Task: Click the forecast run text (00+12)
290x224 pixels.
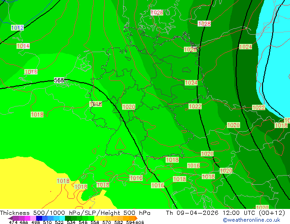Action: click(x=272, y=213)
